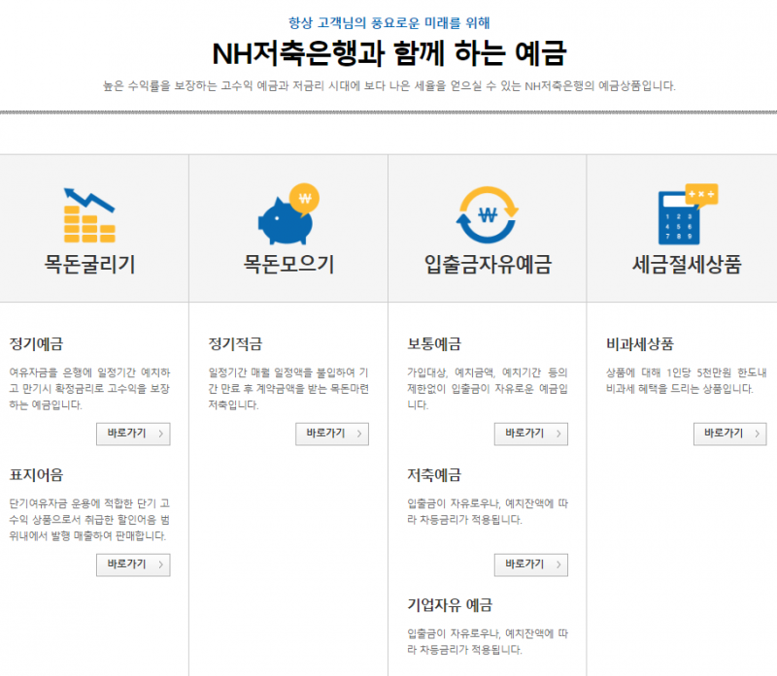777x676 pixels.
Task: Click 바로가기 button under 저축예금
Action: [531, 564]
